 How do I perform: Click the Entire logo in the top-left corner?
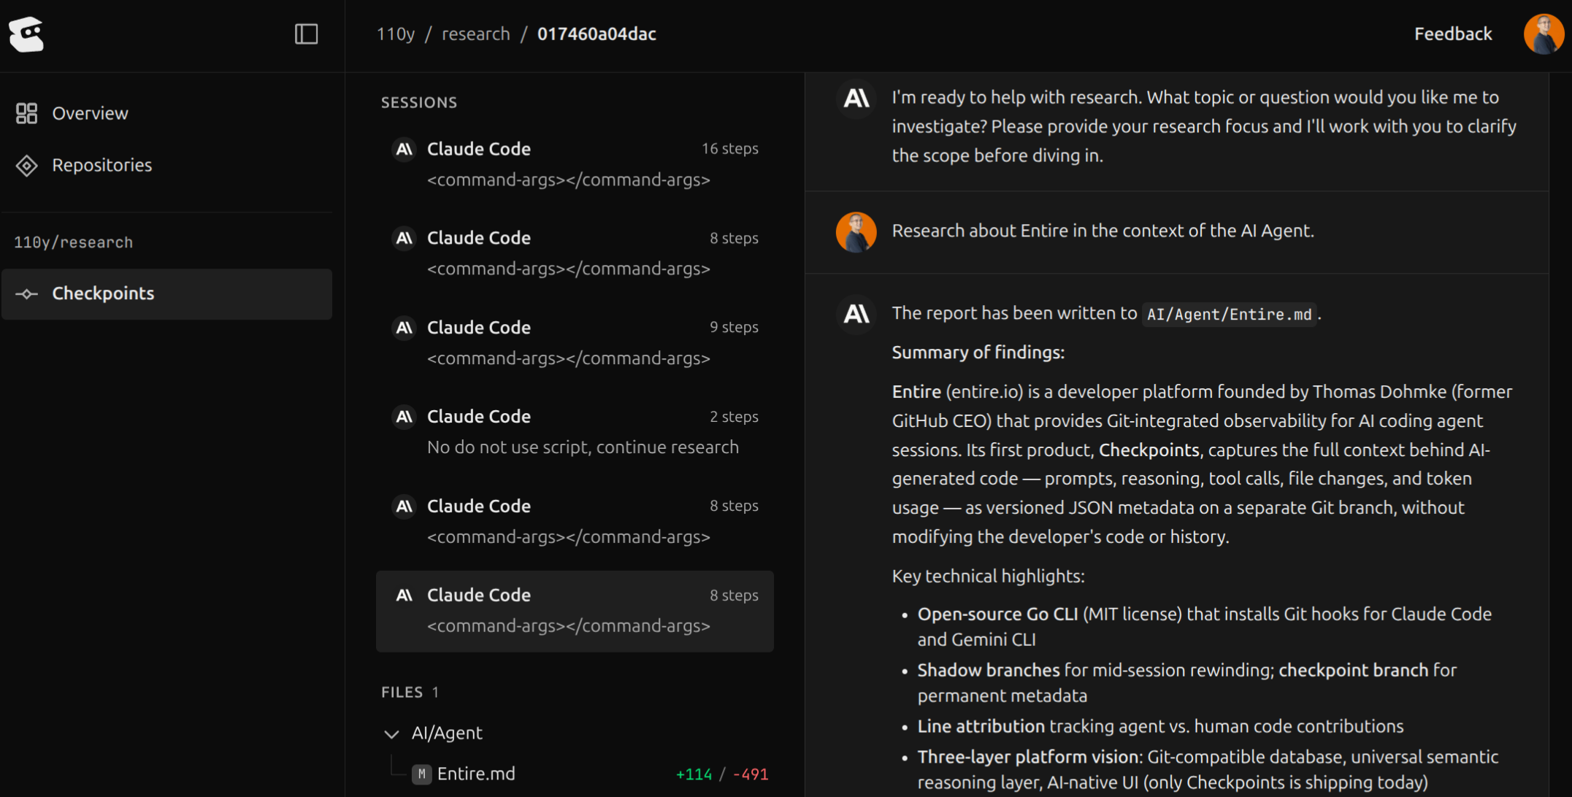pos(26,34)
